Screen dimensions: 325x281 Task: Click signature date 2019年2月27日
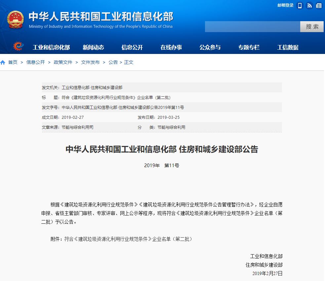click(x=267, y=273)
